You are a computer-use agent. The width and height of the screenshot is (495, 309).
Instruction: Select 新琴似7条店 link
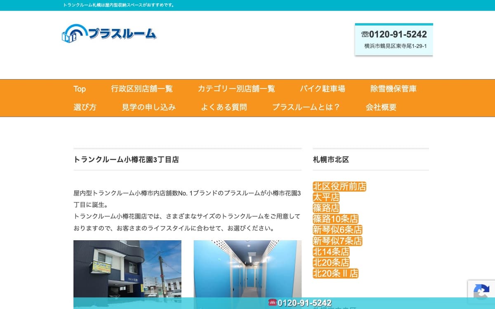pos(337,241)
